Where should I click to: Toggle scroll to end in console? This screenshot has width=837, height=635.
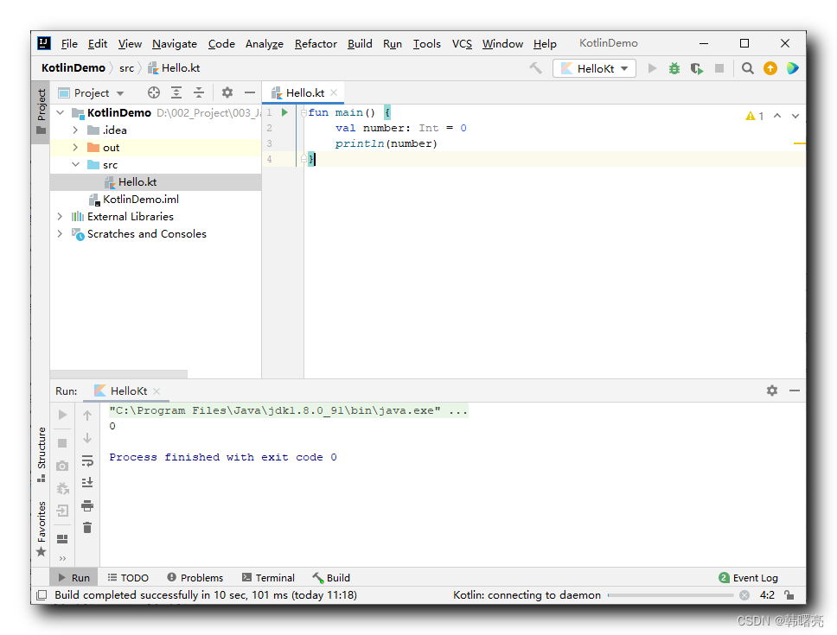pyautogui.click(x=87, y=483)
